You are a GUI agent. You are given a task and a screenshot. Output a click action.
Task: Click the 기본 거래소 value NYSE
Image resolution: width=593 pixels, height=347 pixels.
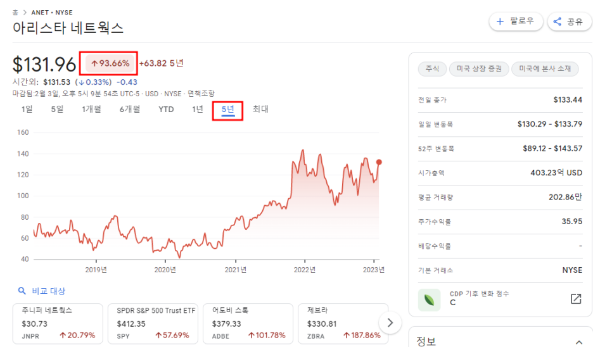(x=572, y=270)
